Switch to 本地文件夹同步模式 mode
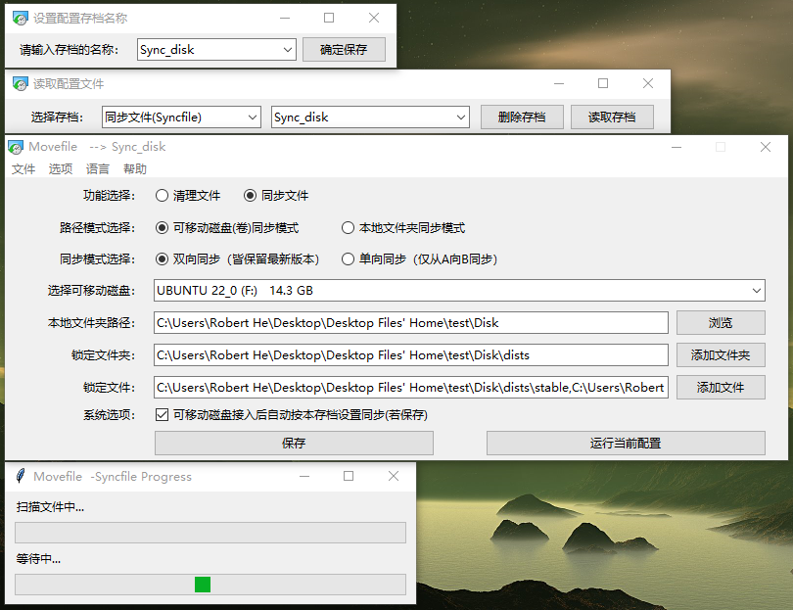Screen dimensions: 793x610 pyautogui.click(x=349, y=227)
